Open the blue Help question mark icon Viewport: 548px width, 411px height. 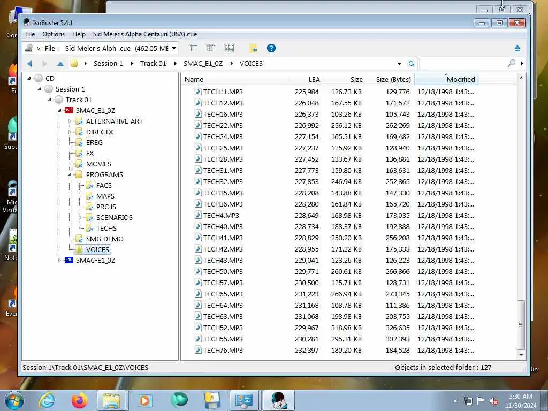[x=271, y=48]
